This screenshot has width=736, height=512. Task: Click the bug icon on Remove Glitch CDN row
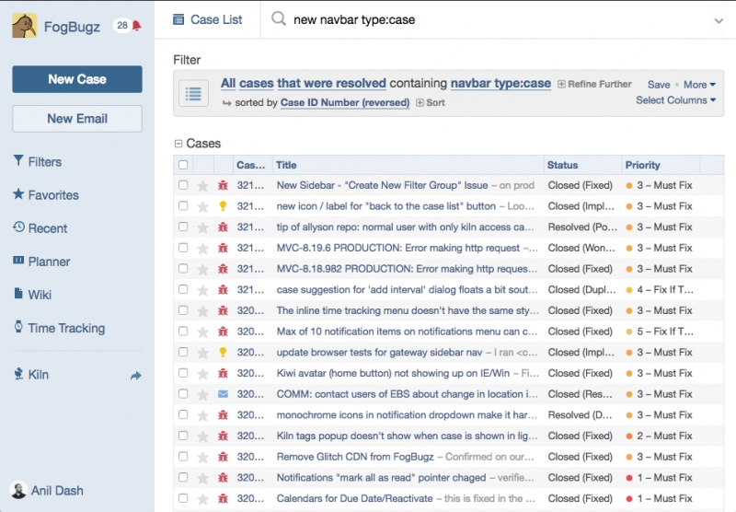tap(223, 457)
